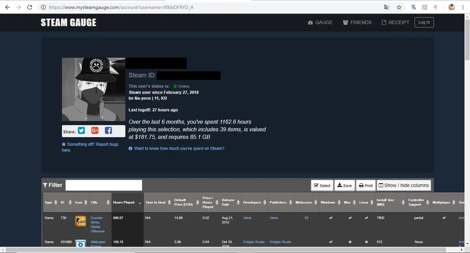The height and width of the screenshot is (253, 470).
Task: Sort by Title column
Action: coord(100,202)
